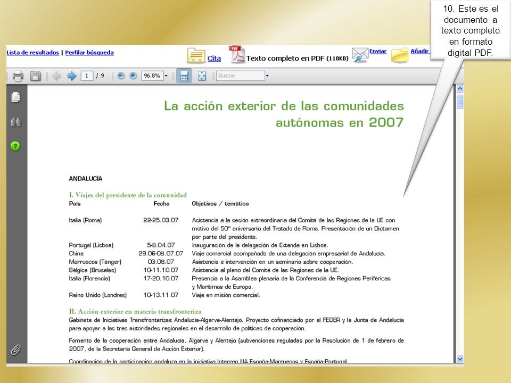Click the save (floppy disk) icon

(36, 76)
